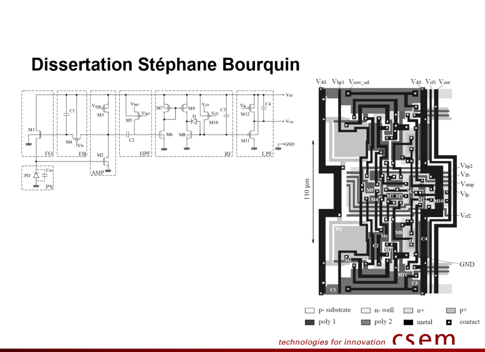Click the diode D symbol in schematic
Image resolution: width=485 pixels, height=352 pixels.
coord(194,121)
